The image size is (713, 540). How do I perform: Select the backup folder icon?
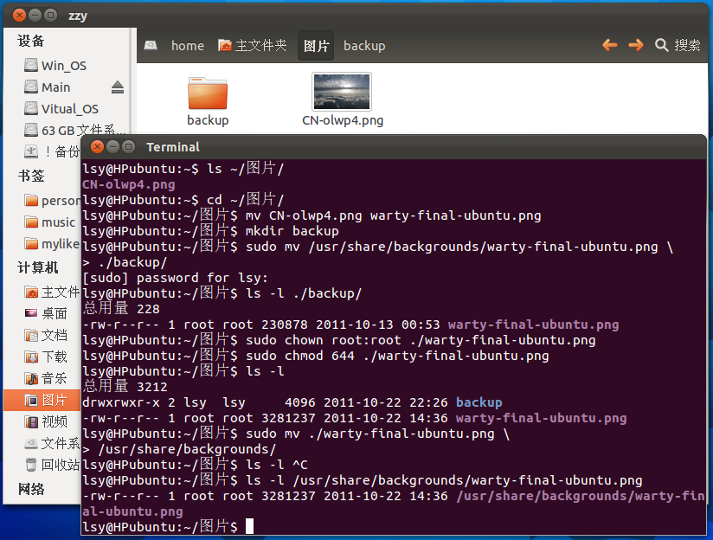[x=208, y=93]
